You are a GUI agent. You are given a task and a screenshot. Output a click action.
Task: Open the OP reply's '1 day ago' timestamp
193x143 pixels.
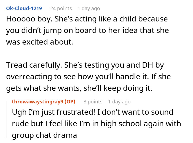tap(119, 101)
